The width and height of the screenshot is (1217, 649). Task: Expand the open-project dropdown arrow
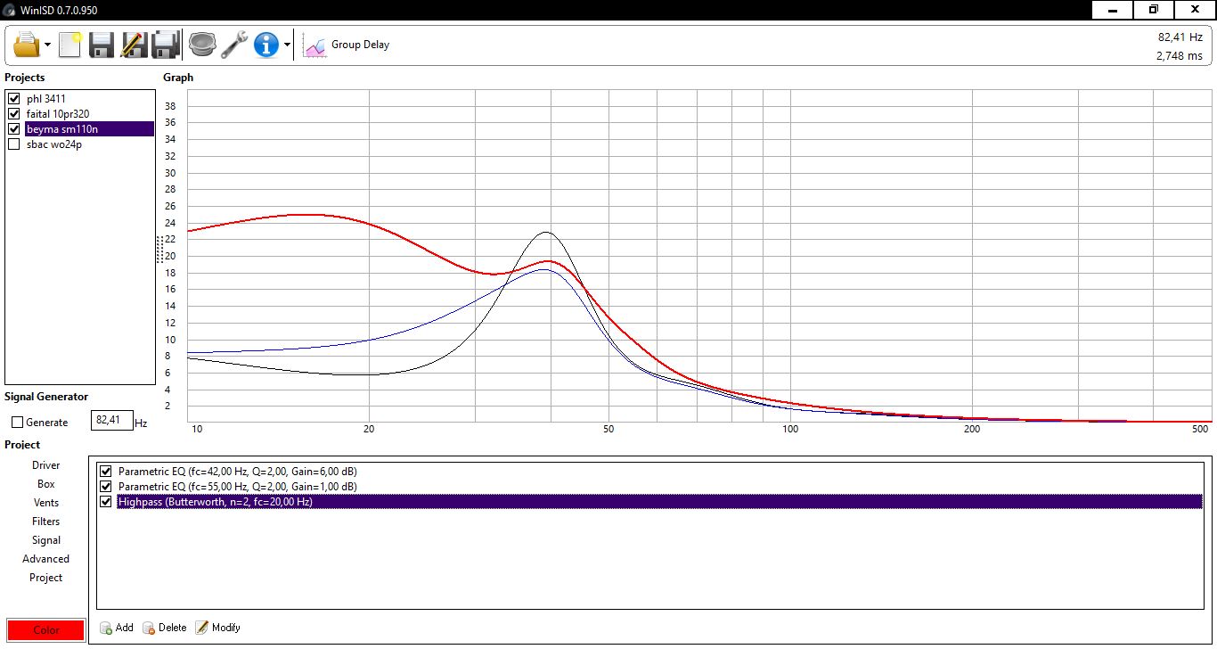[x=47, y=45]
